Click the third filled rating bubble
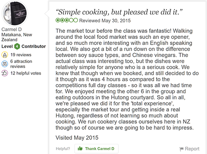The image size is (207, 154). pos(67,20)
